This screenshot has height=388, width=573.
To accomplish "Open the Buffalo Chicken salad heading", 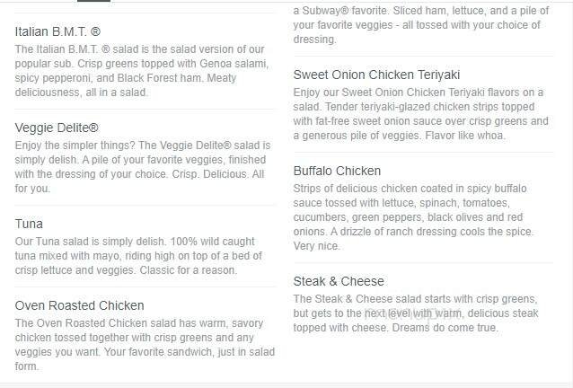I will click(x=337, y=171).
